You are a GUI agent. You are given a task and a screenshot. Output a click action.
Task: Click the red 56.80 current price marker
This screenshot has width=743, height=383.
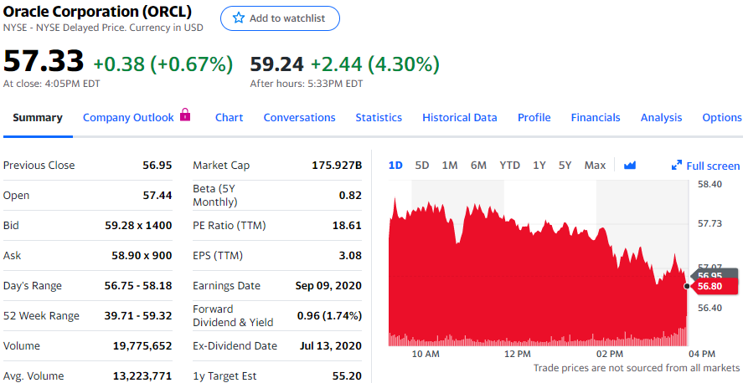click(x=714, y=286)
